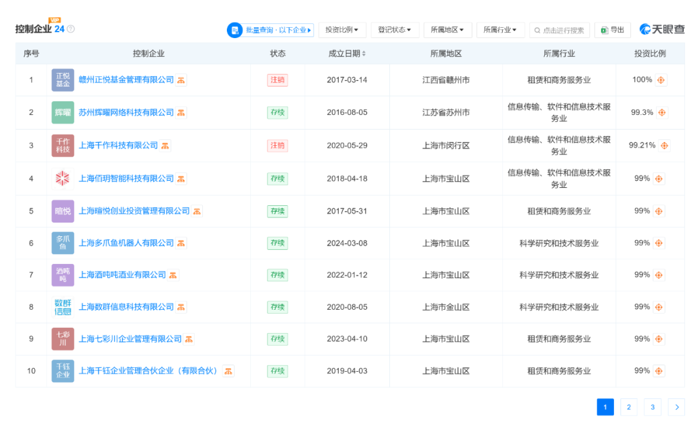Viewport: 698px width, 424px height.
Task: Open equity structure icon next to 赣州正悦基金管理有限公司
Action: click(x=182, y=80)
